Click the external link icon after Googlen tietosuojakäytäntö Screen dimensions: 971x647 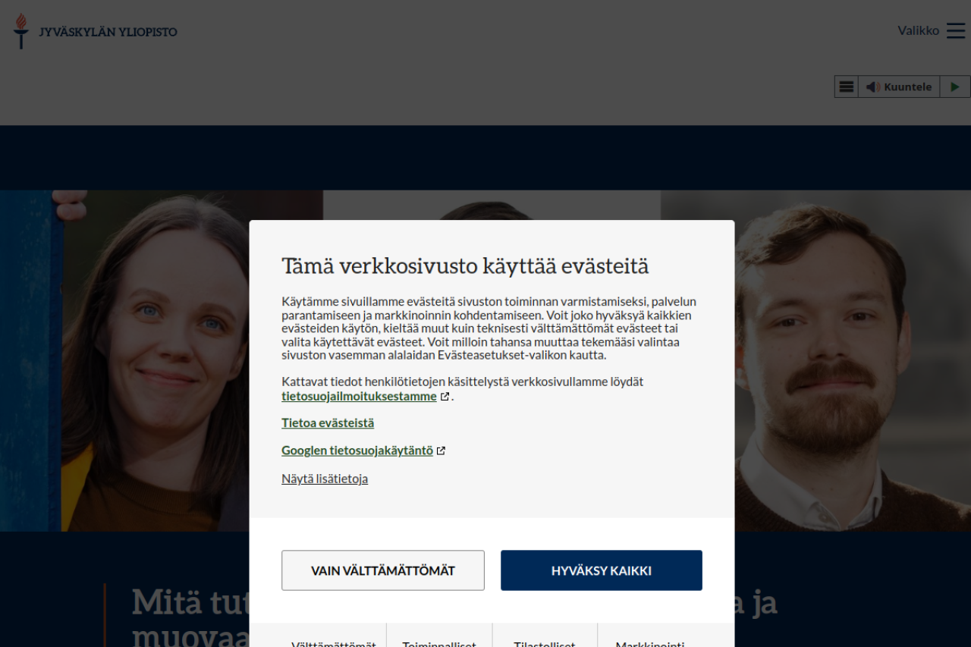tap(441, 451)
